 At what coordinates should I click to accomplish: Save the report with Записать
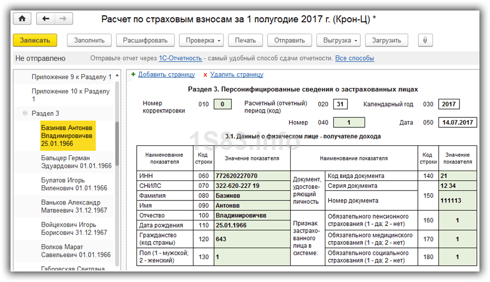click(x=35, y=40)
